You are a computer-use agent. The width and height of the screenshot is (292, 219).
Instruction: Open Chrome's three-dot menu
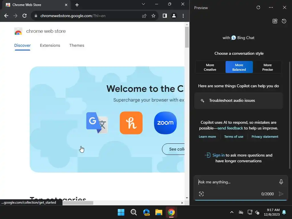(183, 16)
